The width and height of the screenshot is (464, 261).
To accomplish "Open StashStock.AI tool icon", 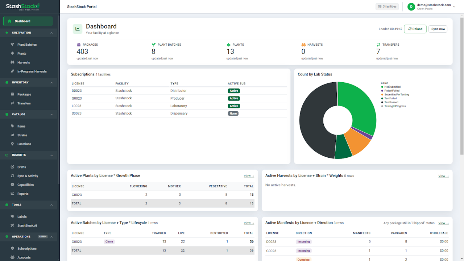I will tap(13, 225).
